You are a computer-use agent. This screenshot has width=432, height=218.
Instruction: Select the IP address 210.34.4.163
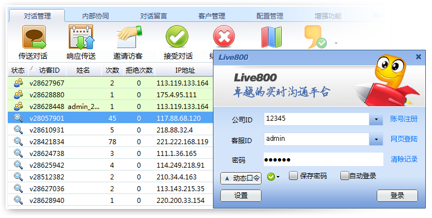tap(177, 177)
